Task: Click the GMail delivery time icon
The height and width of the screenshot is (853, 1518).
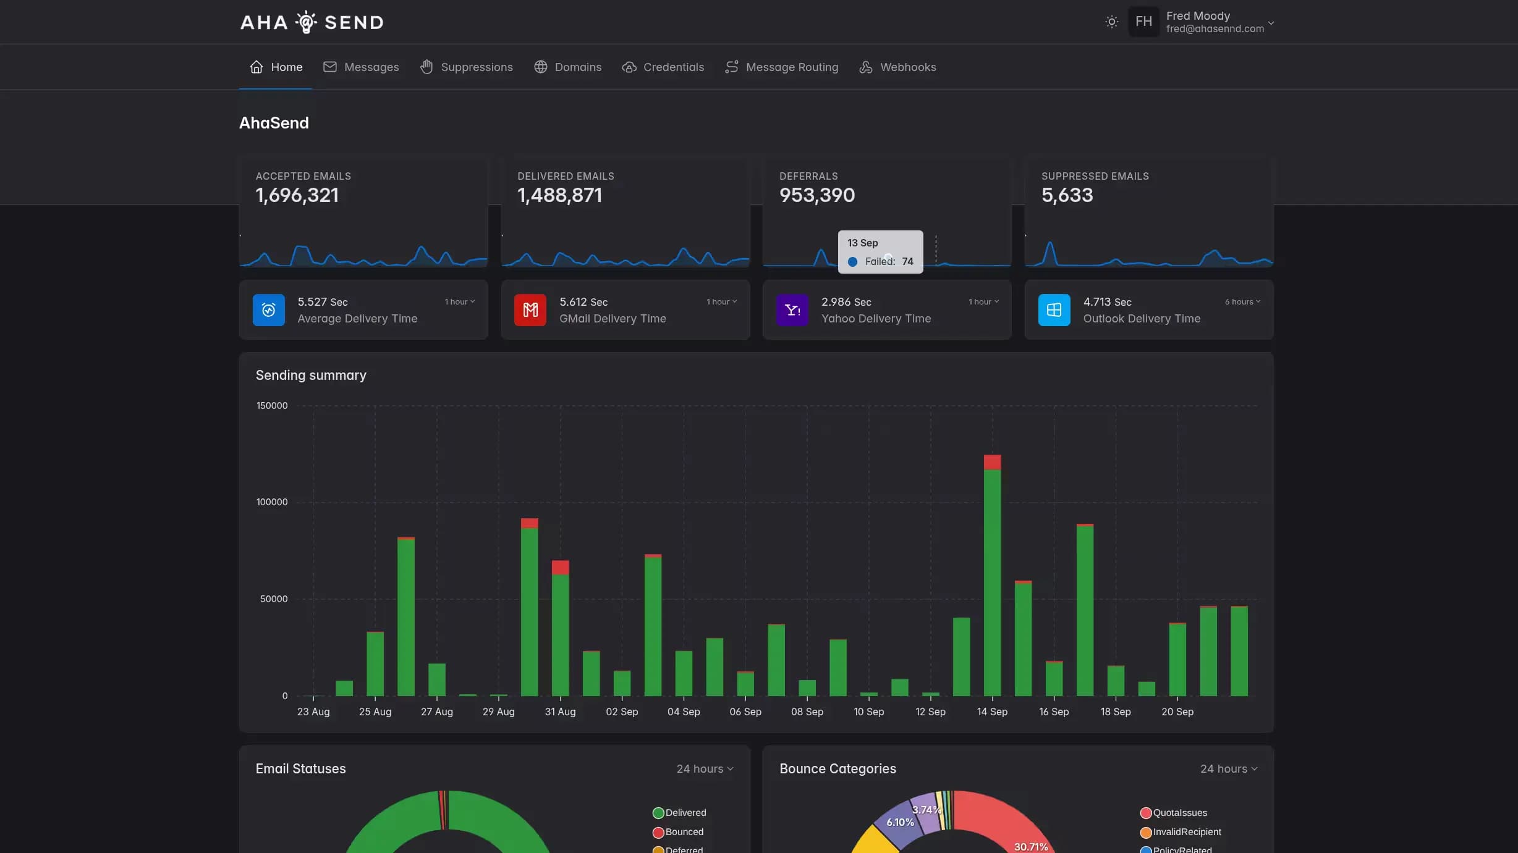Action: coord(530,310)
